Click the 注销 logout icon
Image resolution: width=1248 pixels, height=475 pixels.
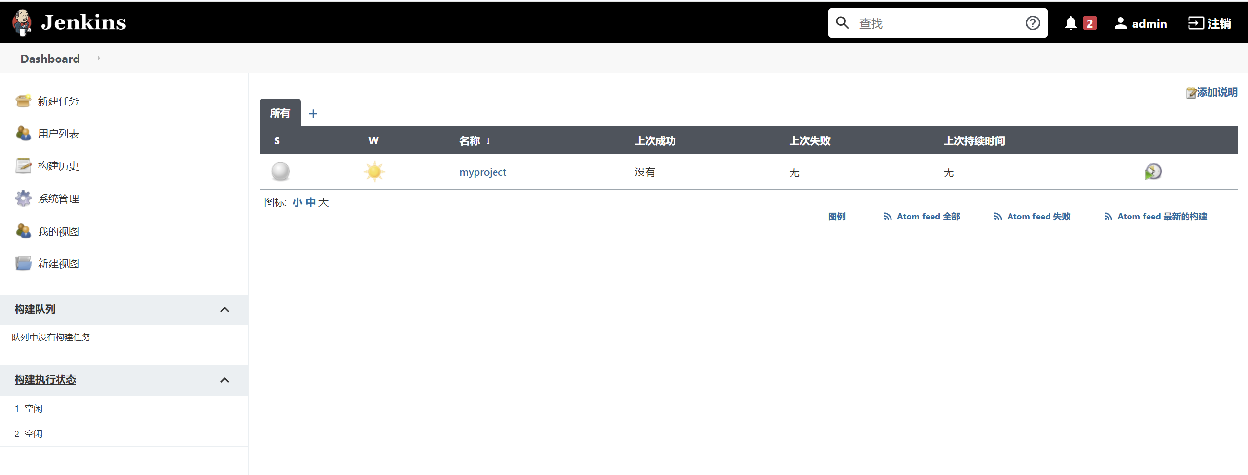click(1195, 23)
